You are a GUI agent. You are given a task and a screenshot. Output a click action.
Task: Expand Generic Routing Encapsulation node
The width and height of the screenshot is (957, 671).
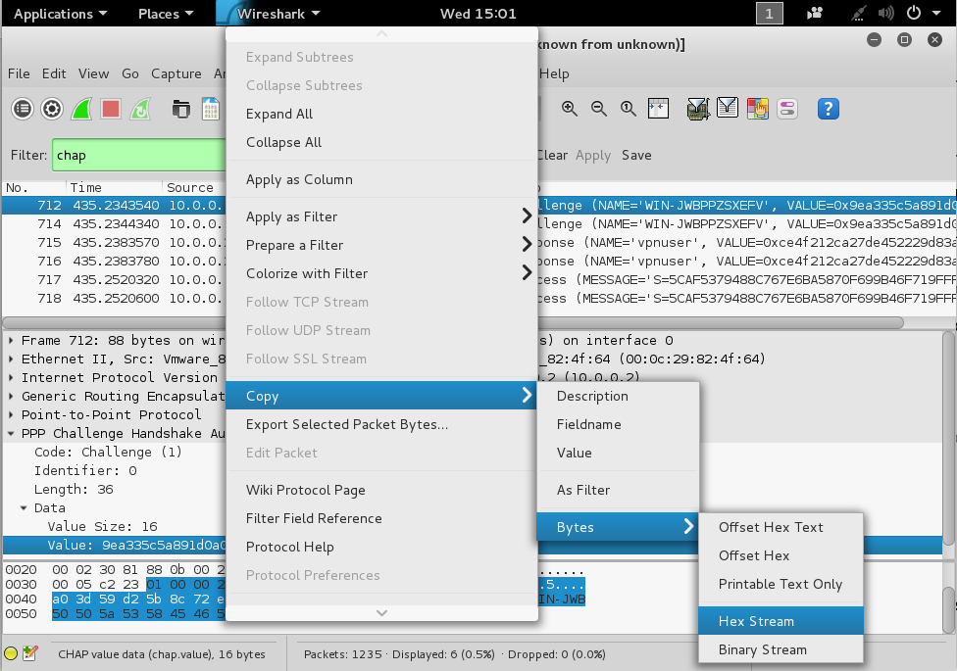tap(11, 396)
